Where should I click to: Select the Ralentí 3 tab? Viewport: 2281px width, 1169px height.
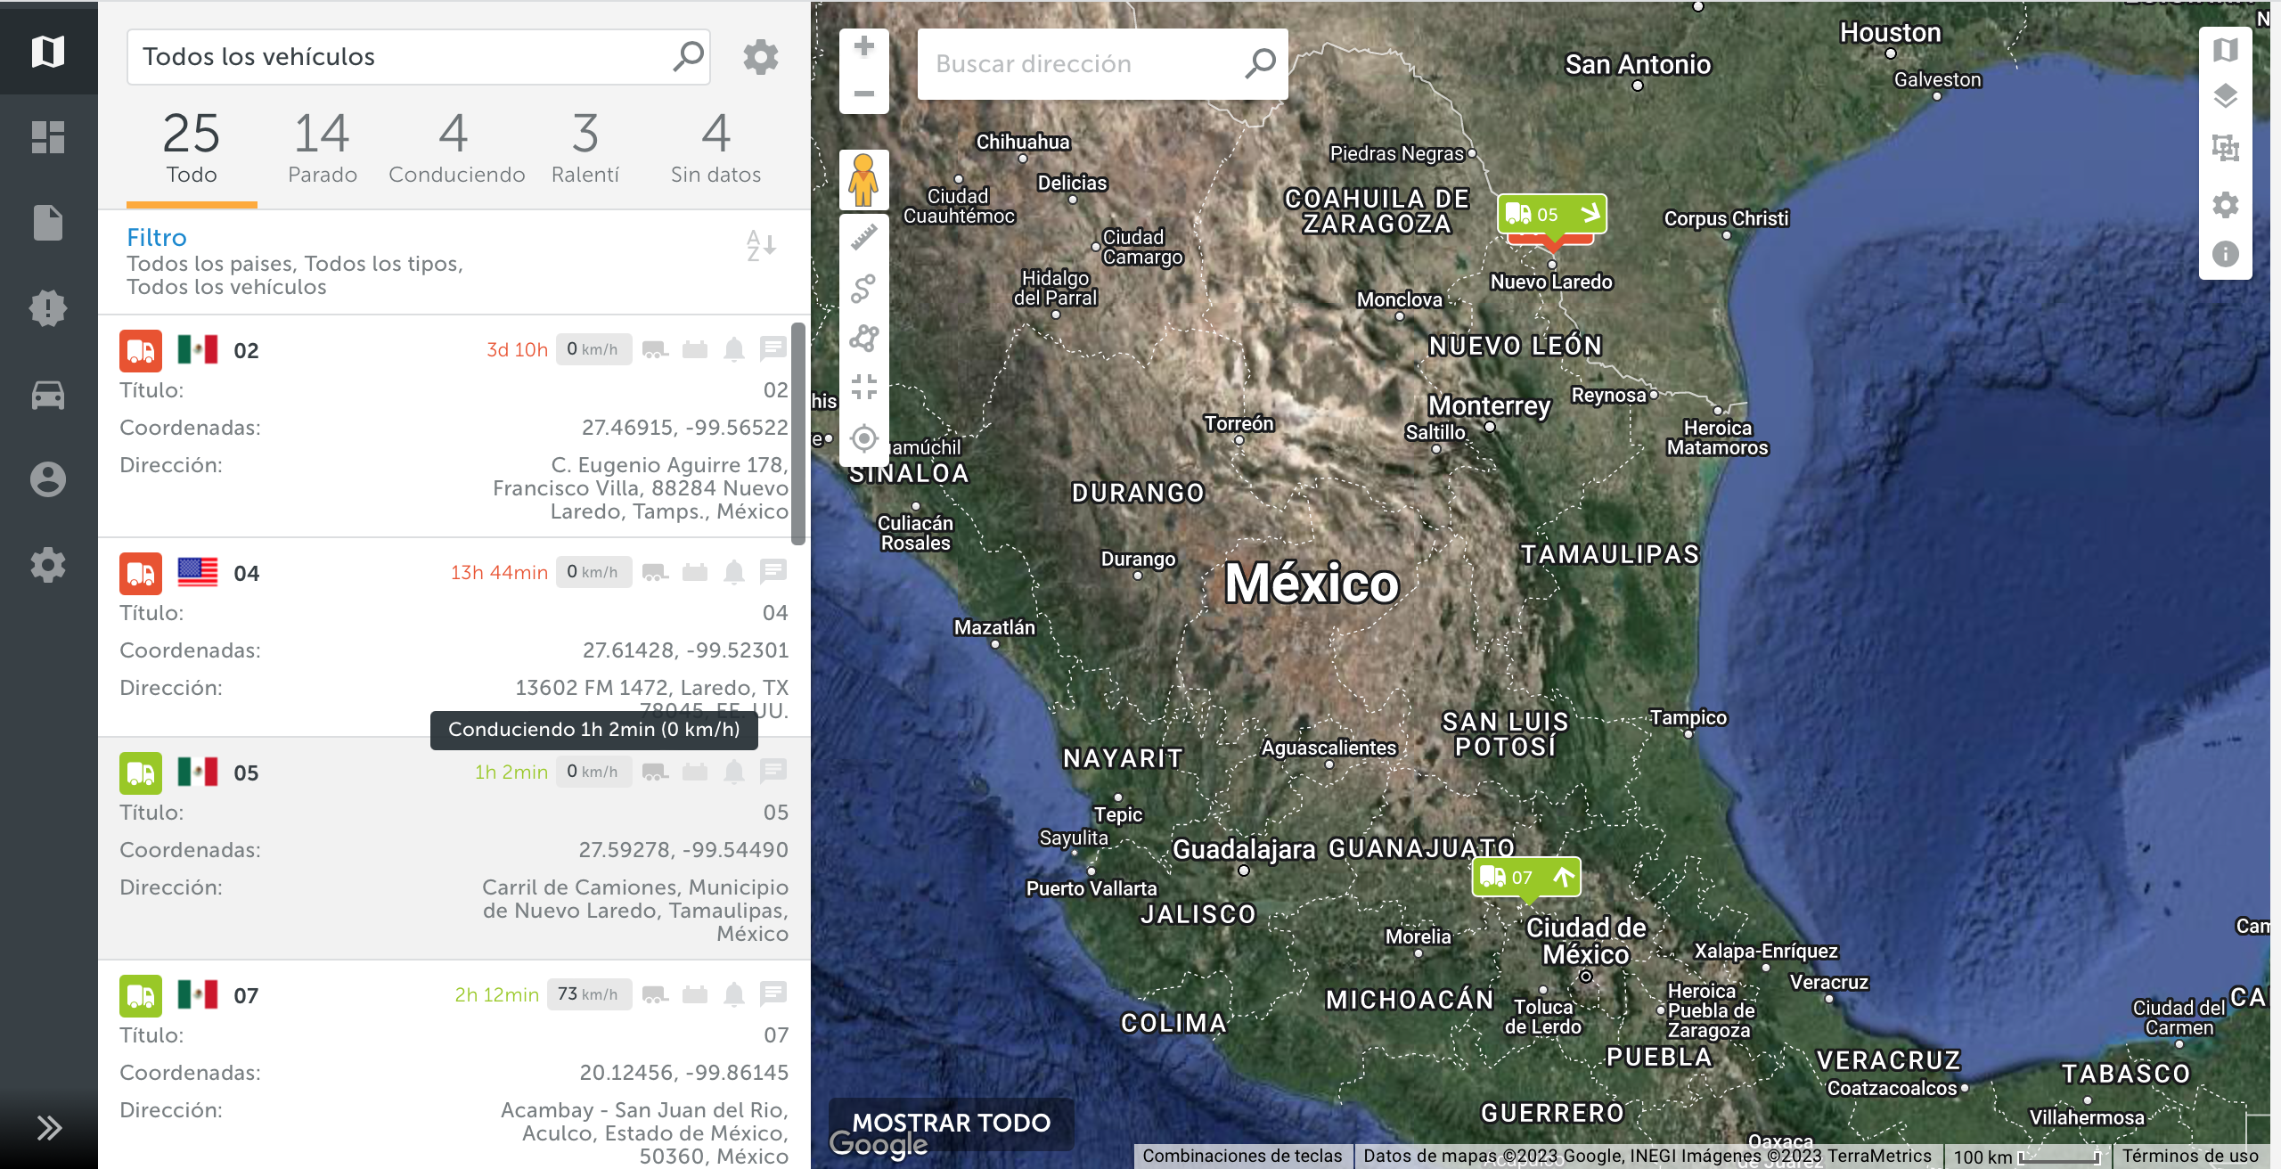[585, 149]
